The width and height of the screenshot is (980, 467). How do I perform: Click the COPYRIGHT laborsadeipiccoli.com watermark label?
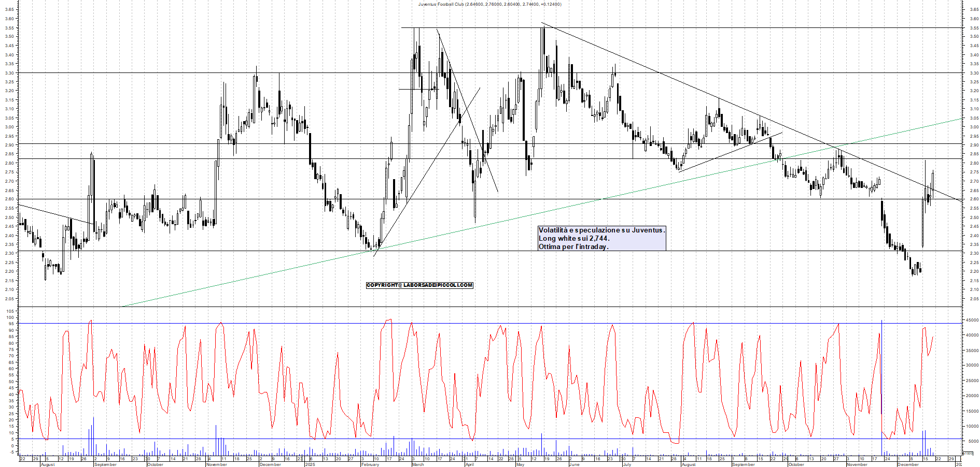coord(419,285)
